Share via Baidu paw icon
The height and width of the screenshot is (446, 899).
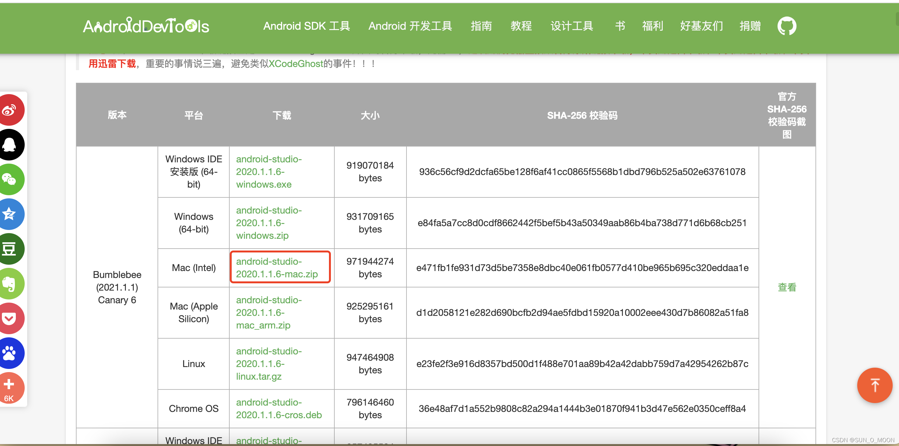tap(9, 353)
